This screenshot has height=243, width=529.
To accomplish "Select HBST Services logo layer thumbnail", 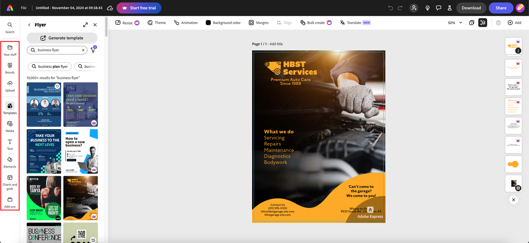I will click(x=513, y=46).
